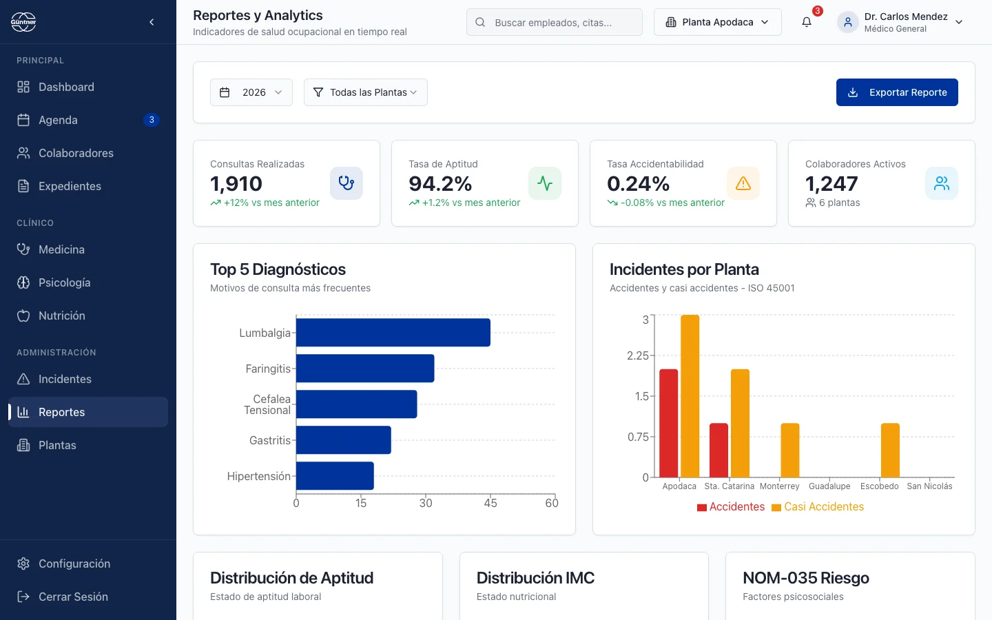Click the people icon in Colaboradores Activos
The height and width of the screenshot is (620, 992).
[941, 183]
